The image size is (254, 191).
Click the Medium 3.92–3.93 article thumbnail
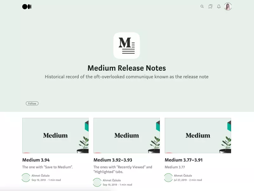pos(127,135)
